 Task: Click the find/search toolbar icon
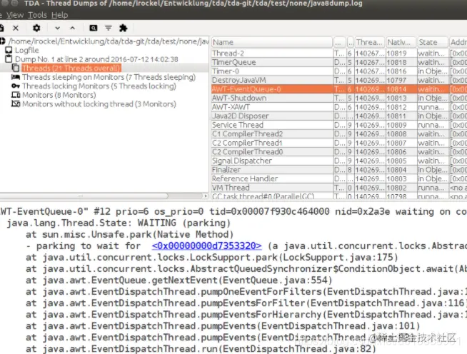94,28
